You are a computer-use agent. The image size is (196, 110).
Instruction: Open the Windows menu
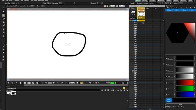[41, 1]
